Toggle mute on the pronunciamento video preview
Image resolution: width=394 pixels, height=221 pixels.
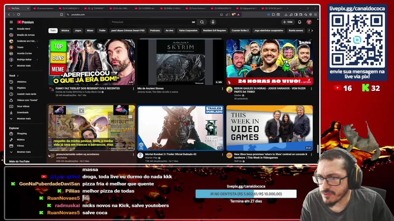point(131,109)
